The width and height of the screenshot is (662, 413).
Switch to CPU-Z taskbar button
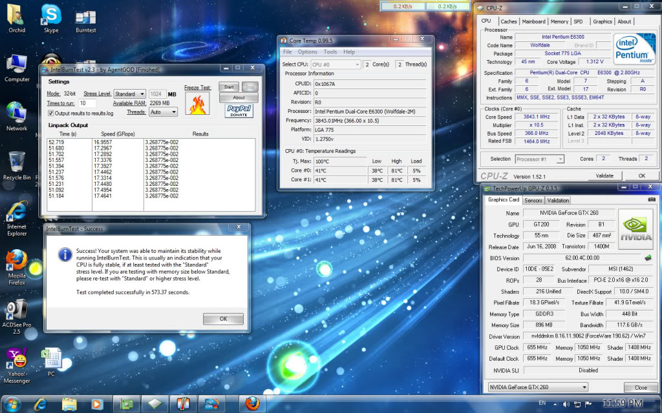click(x=155, y=404)
